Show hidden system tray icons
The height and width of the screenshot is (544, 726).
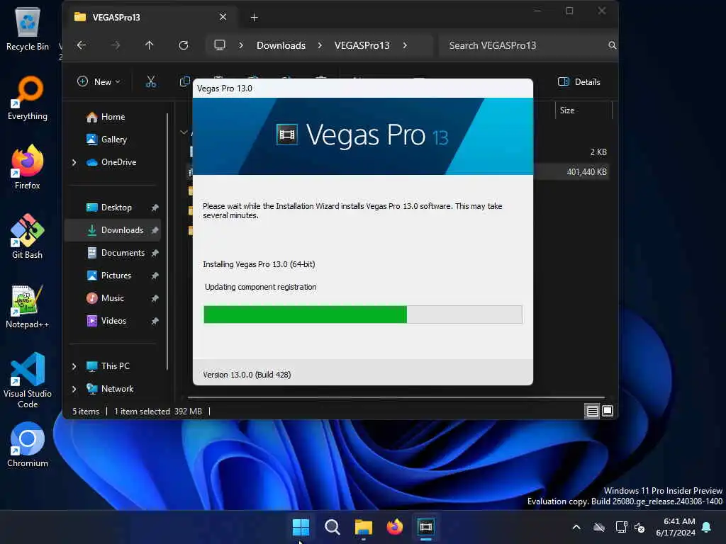click(x=576, y=527)
